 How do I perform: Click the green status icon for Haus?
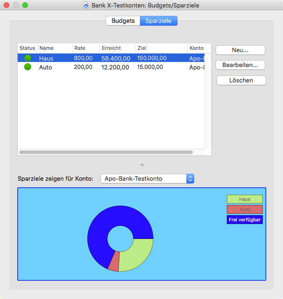[27, 58]
